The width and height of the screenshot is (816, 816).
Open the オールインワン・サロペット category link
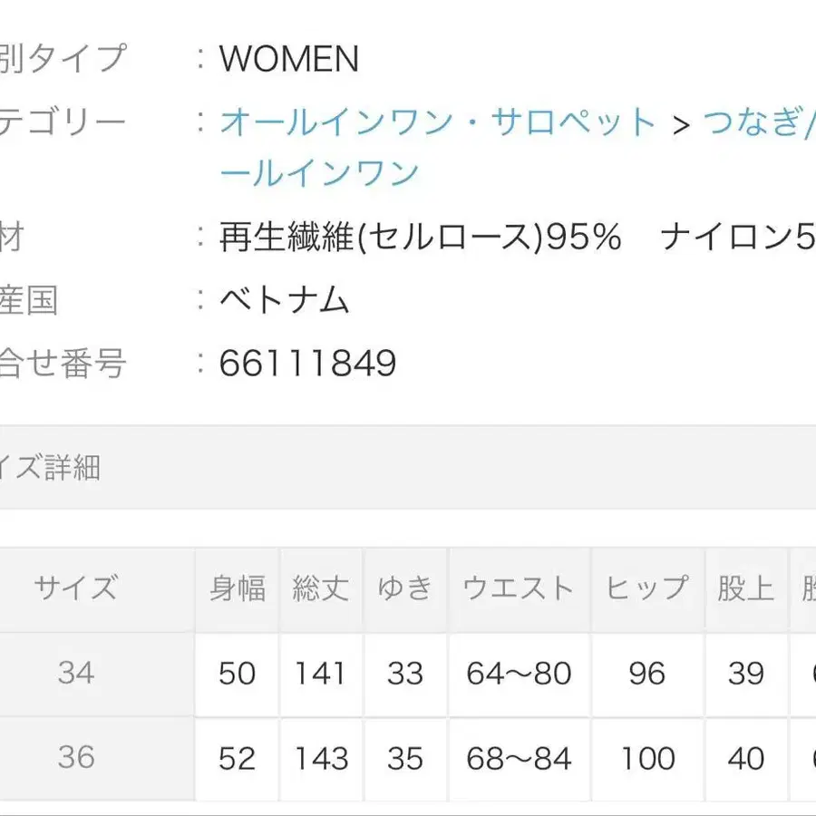(437, 122)
